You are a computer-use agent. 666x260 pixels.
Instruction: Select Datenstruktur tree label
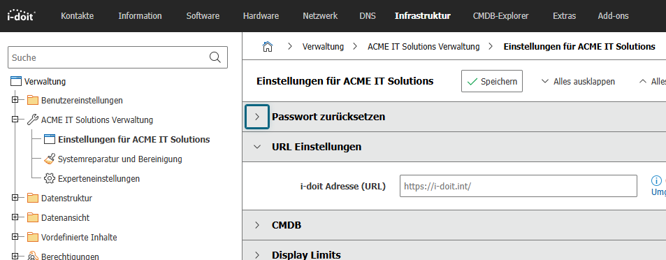(x=66, y=198)
